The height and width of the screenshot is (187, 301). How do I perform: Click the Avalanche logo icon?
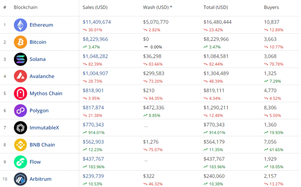(x=20, y=76)
